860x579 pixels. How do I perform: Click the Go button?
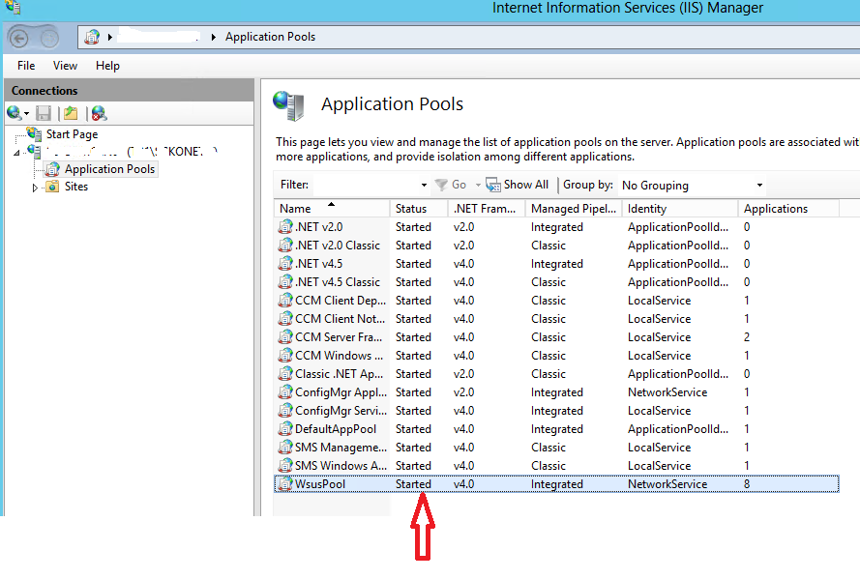[455, 184]
